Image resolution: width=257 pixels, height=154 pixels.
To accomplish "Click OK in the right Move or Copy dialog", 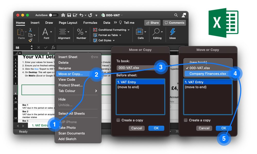I will click(224, 128).
